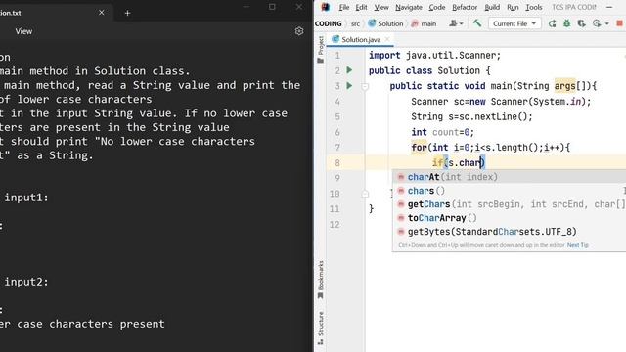
Task: Click the CODING project breadcrumb
Action: coord(329,23)
